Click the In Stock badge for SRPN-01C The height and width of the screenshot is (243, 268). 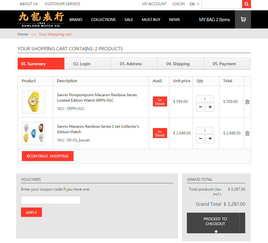(160, 102)
